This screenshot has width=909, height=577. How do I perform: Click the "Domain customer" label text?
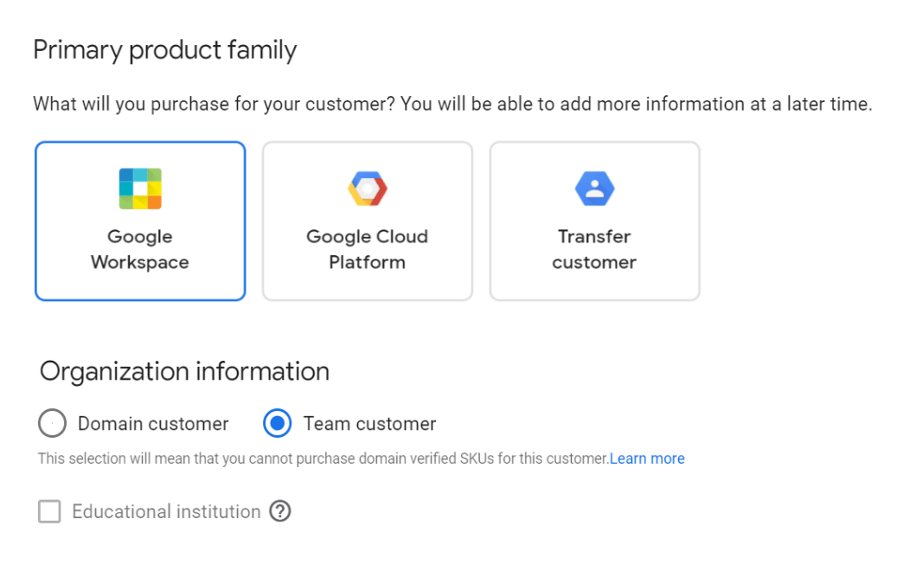point(153,424)
